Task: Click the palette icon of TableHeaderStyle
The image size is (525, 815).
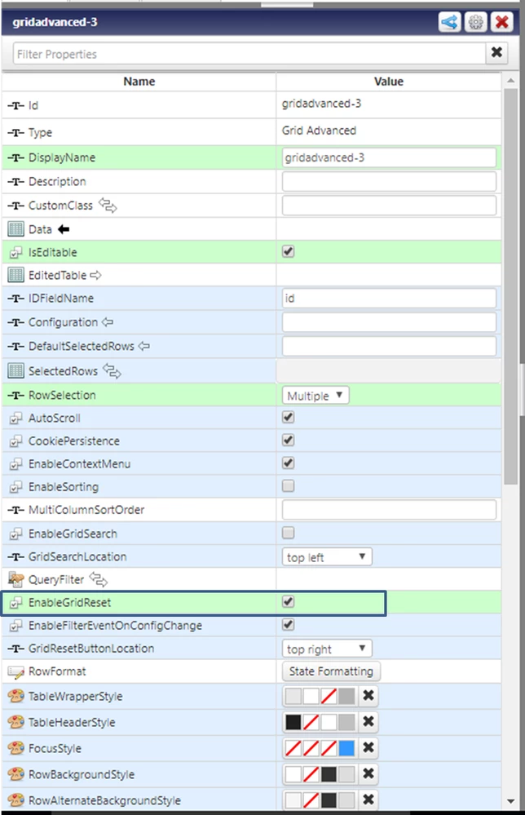Action: tap(16, 722)
